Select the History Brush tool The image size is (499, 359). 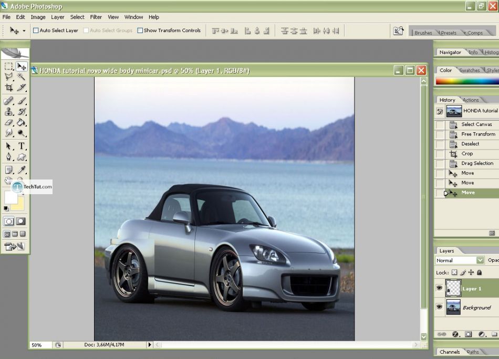[22, 112]
